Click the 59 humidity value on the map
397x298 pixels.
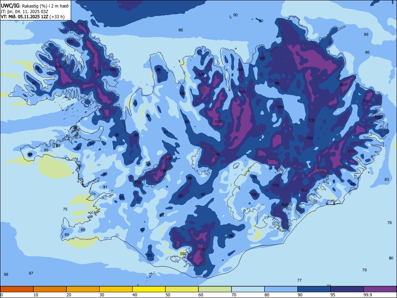[182, 253]
